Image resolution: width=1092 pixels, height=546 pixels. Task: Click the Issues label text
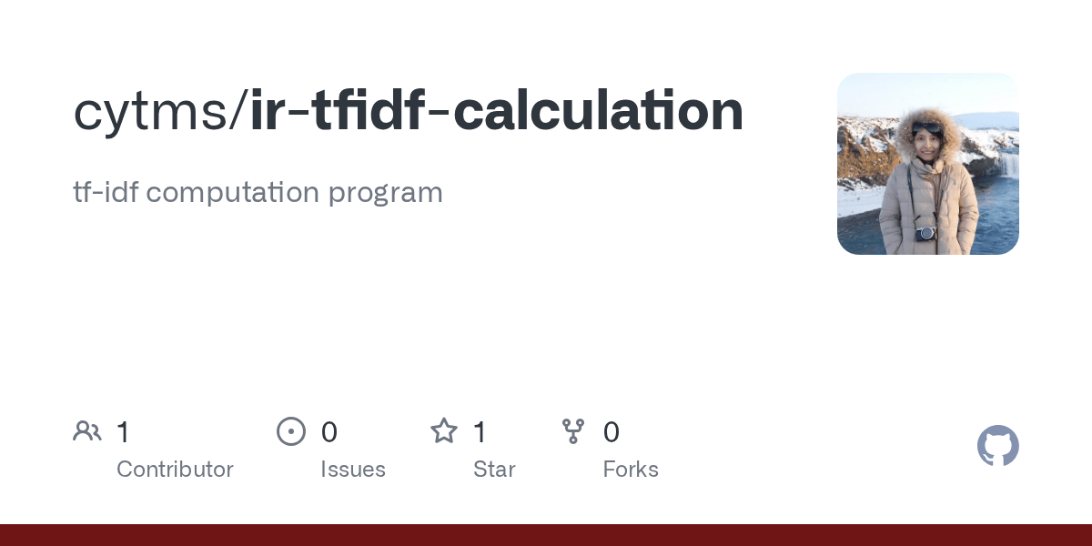pos(353,470)
